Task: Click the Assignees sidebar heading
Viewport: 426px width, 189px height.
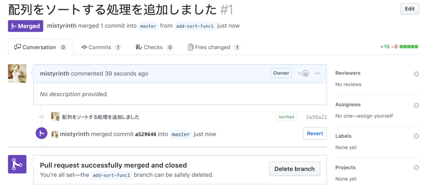Action: coord(348,104)
